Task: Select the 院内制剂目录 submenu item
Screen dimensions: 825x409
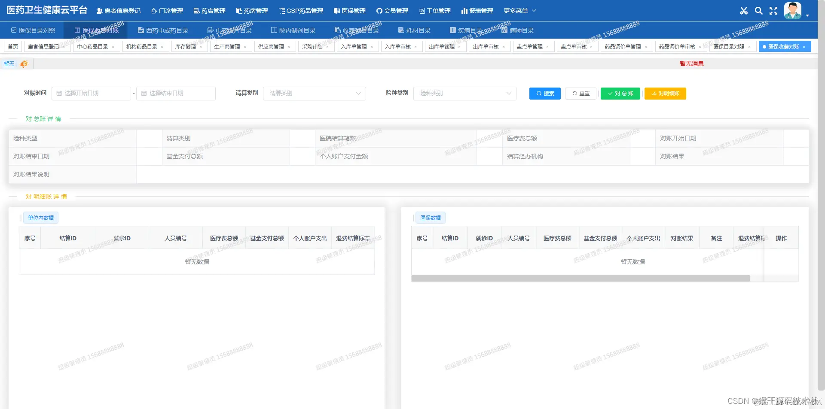Action: [293, 30]
